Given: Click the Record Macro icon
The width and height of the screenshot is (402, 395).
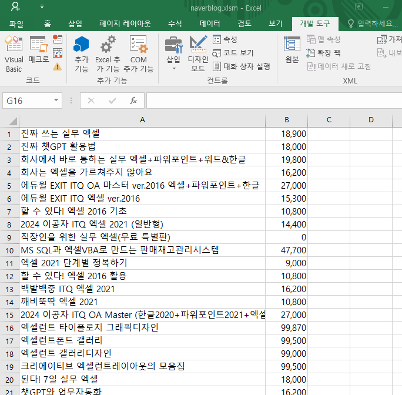Looking at the screenshot, I should [58, 39].
